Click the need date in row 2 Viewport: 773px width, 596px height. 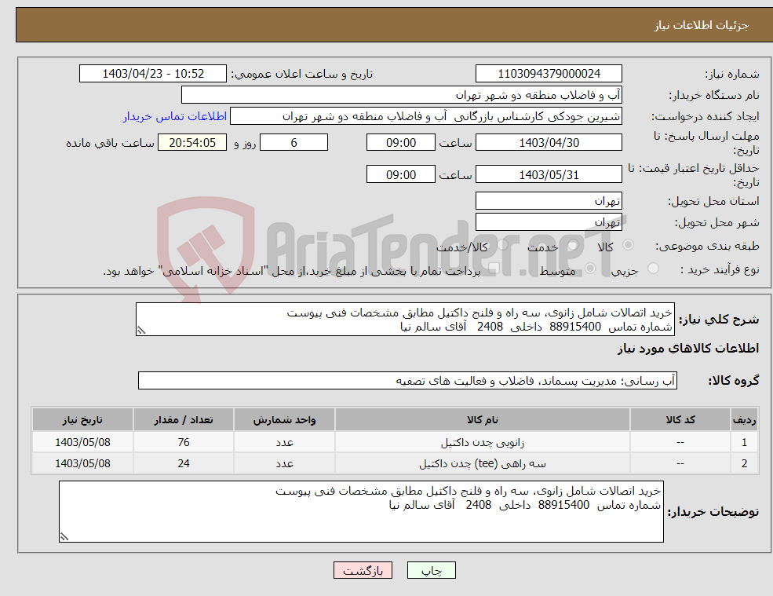tap(83, 464)
